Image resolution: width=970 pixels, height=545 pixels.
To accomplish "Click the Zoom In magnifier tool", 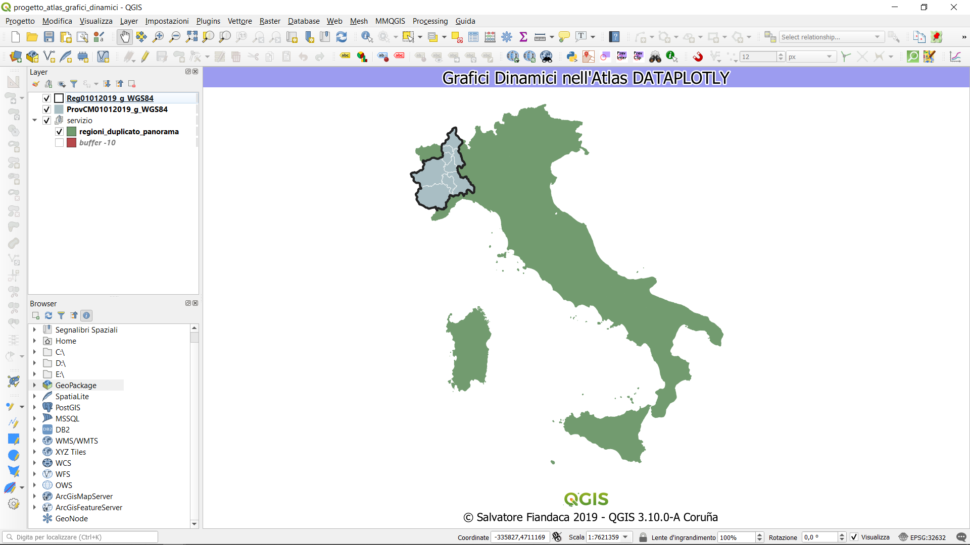I will [158, 37].
